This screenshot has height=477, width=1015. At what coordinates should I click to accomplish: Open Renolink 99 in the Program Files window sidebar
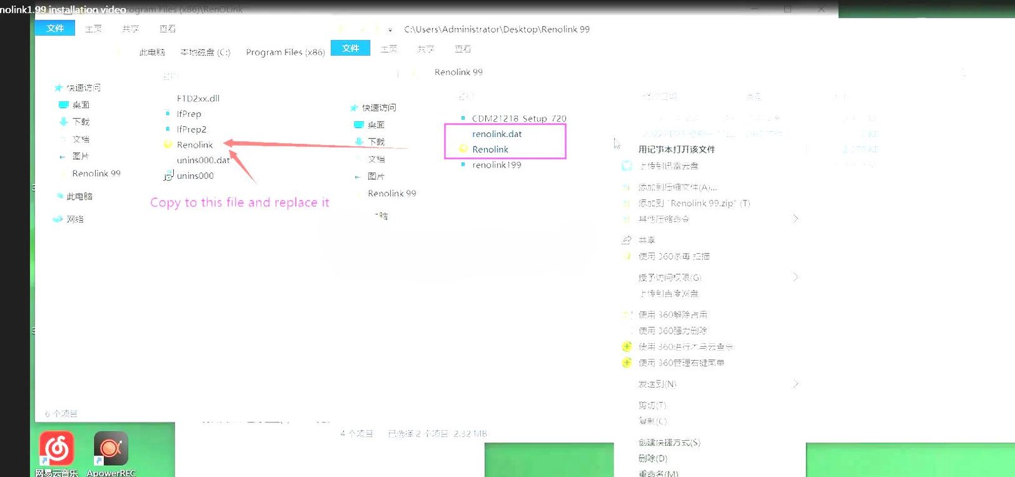96,173
